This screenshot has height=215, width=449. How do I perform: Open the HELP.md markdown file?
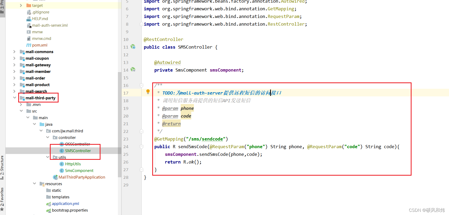pyautogui.click(x=40, y=19)
